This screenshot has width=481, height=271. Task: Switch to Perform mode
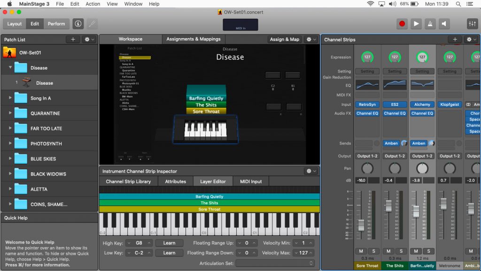coord(56,24)
